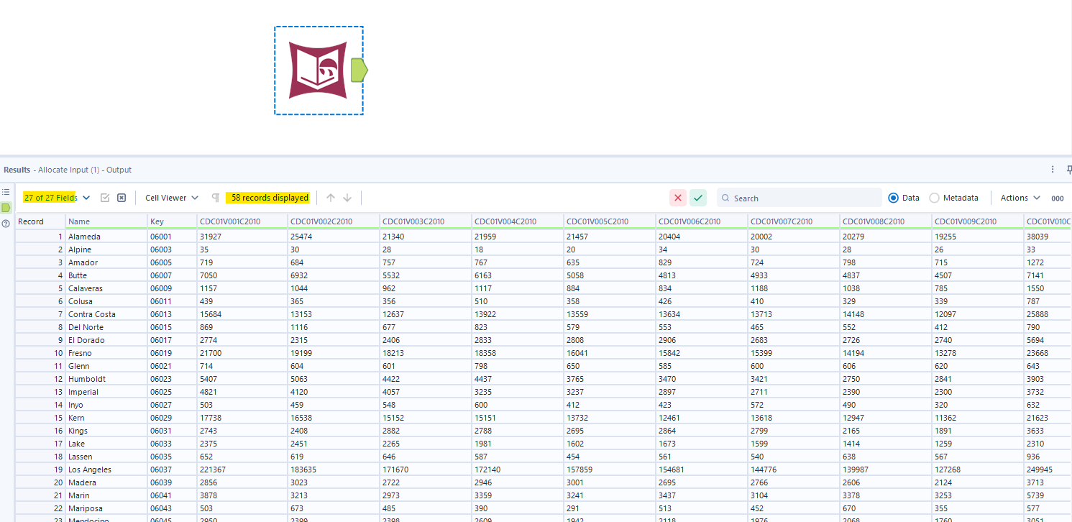Screen dimensions: 1072x522
Task: Open the Results messages list view icon
Action: [x=6, y=192]
